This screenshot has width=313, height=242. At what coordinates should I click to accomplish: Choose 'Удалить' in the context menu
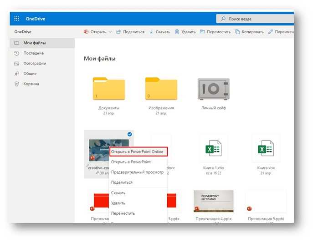(x=118, y=203)
